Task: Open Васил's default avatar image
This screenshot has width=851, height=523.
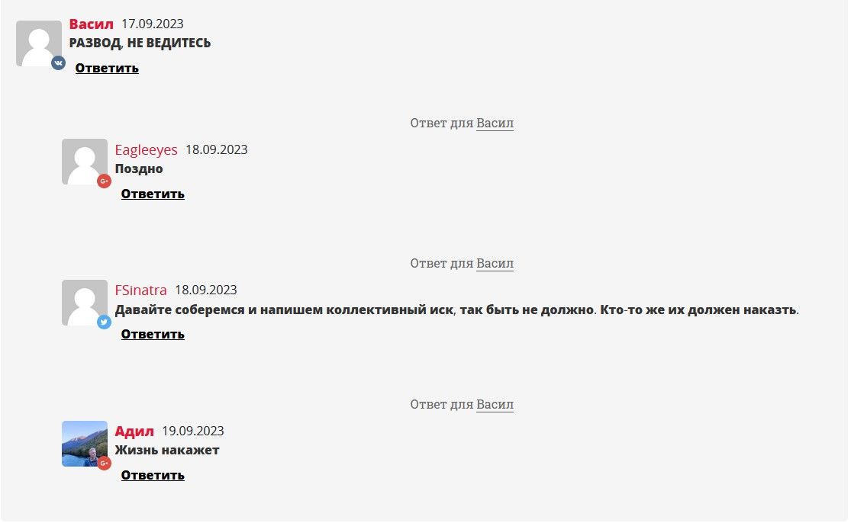Action: point(38,43)
